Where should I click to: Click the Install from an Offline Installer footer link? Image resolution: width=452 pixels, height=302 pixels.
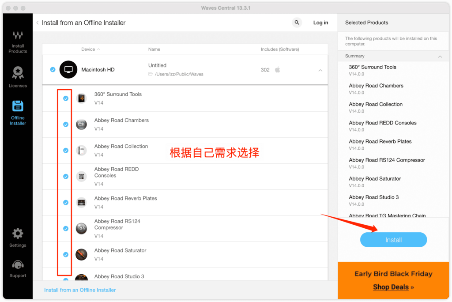80,290
